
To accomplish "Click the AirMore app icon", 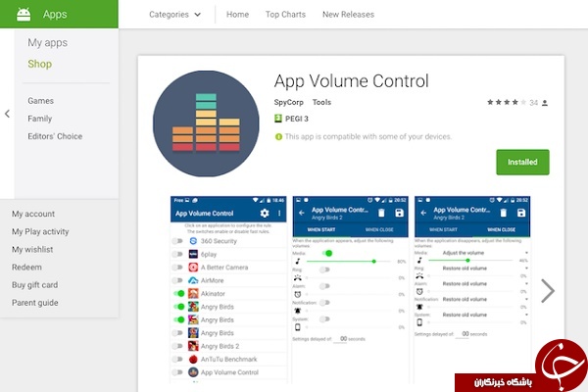I will pos(193,280).
